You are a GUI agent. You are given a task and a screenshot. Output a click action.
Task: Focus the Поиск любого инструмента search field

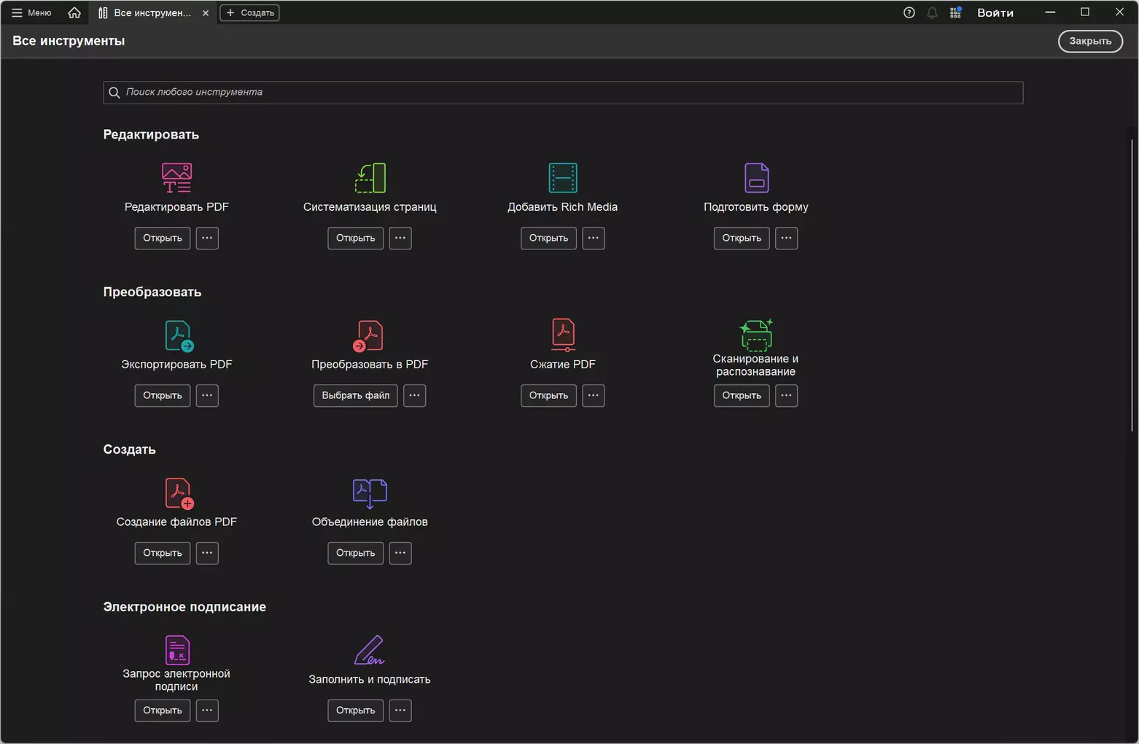click(563, 93)
